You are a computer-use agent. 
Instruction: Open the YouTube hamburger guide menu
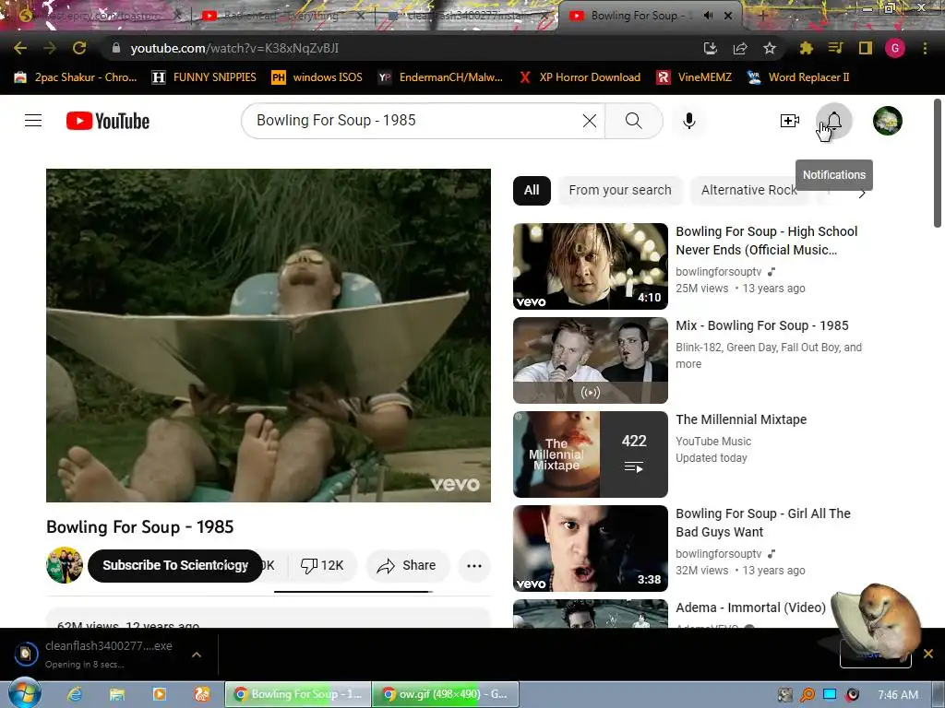pos(33,121)
